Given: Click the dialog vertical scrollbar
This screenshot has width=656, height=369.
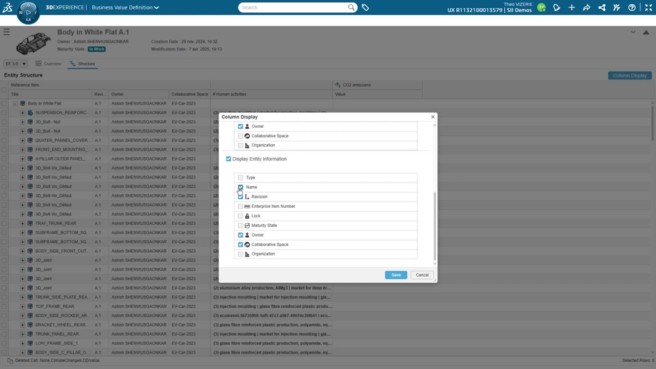Looking at the screenshot, I should point(435,226).
